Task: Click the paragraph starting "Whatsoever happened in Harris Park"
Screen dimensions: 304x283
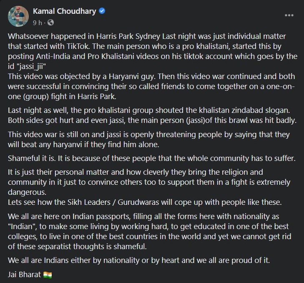Action: coord(150,46)
